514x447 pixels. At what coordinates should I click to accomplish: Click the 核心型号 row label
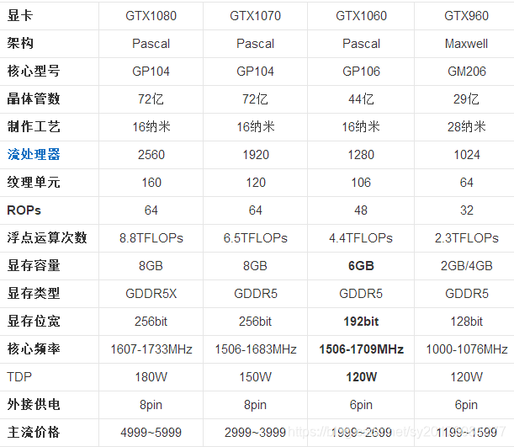coord(34,72)
